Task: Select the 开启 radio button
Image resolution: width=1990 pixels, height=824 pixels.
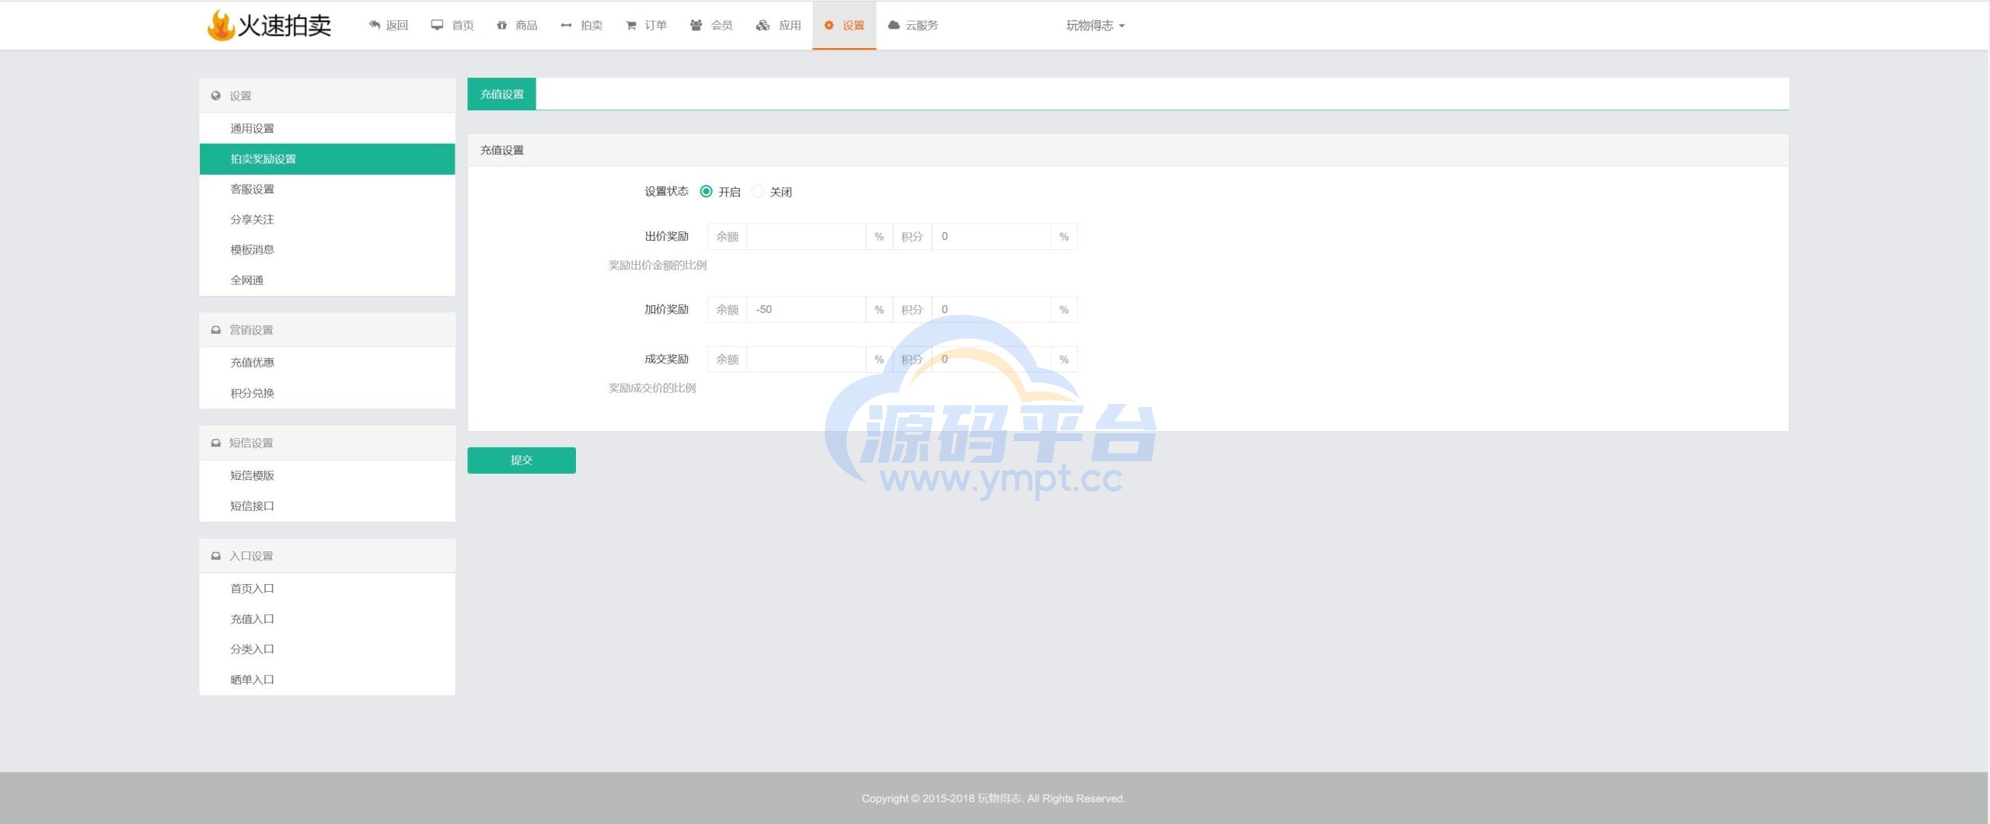Action: pos(706,191)
